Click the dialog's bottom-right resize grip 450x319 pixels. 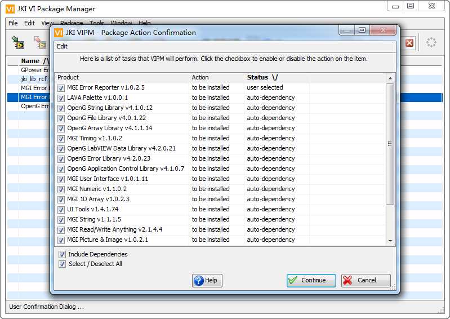click(x=393, y=287)
